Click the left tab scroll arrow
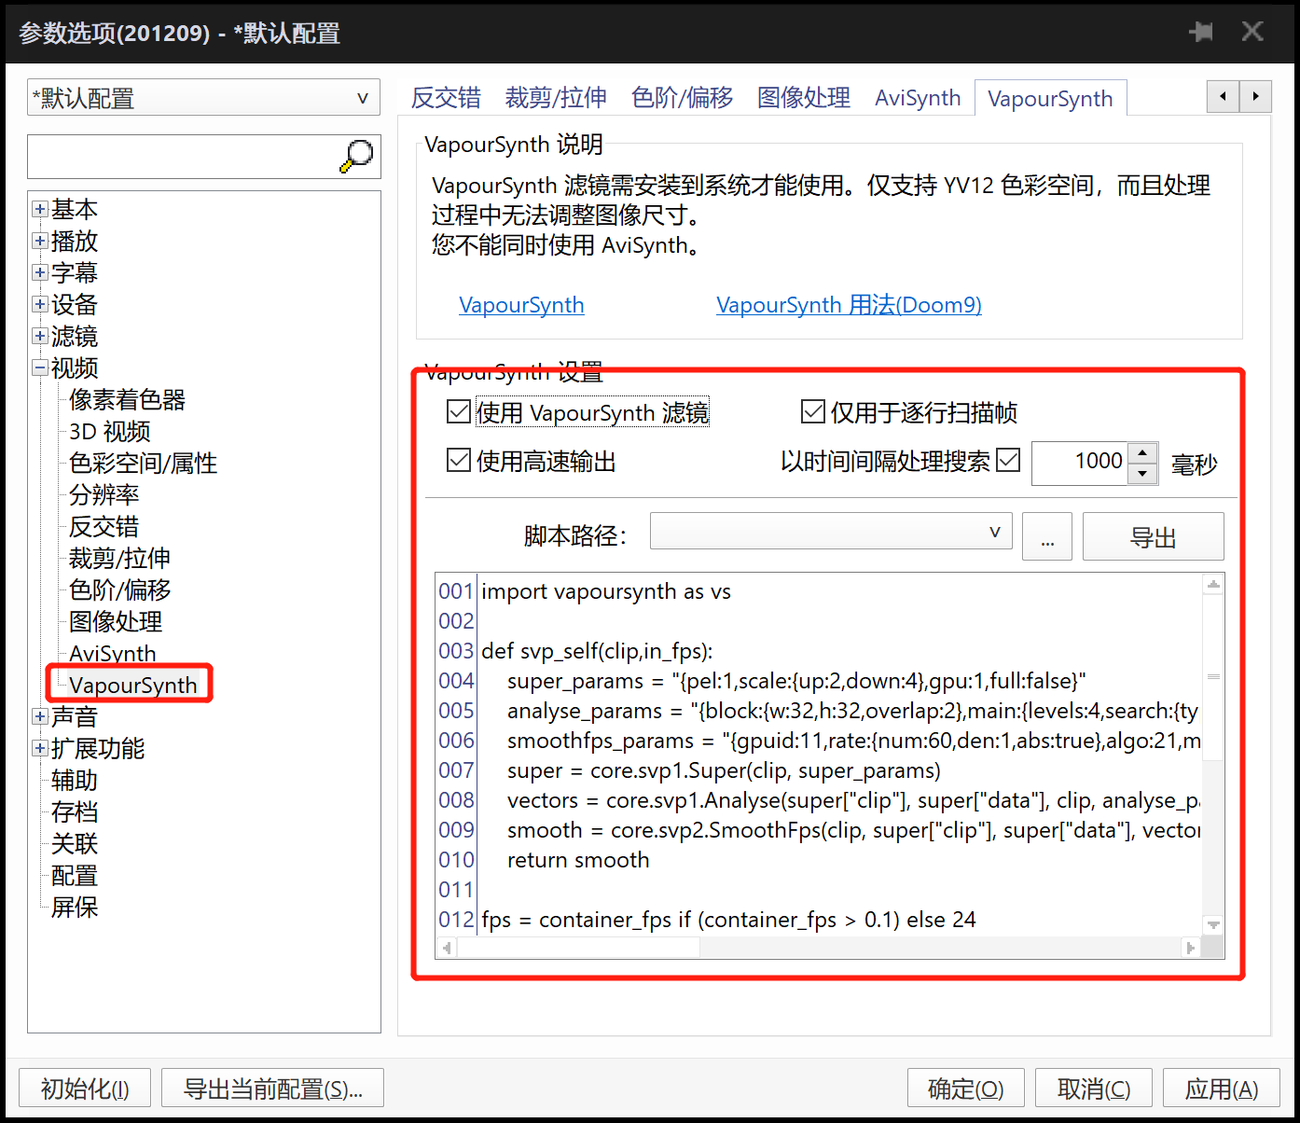 click(x=1223, y=96)
